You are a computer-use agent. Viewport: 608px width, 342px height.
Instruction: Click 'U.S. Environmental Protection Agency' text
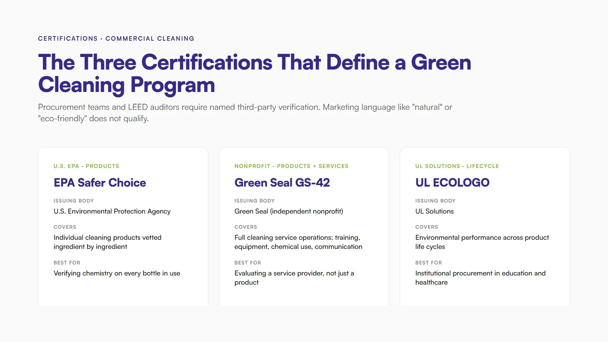tap(112, 211)
